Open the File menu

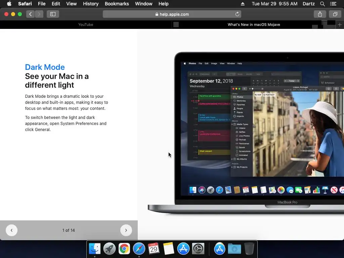tap(42, 4)
